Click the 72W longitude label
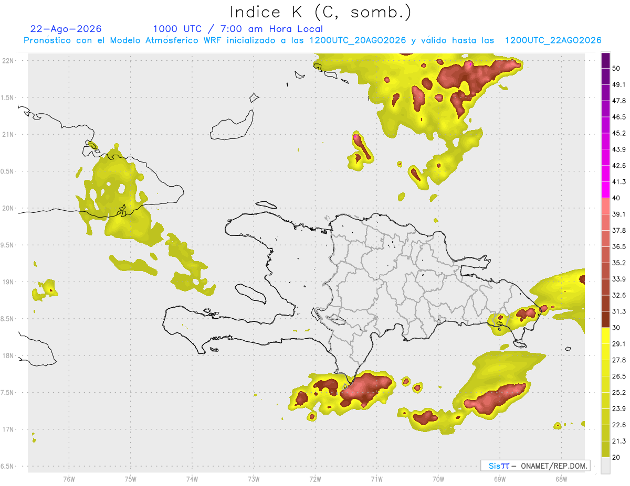 click(x=315, y=479)
